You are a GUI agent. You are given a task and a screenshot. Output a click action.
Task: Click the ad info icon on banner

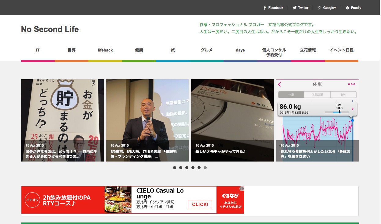[x=242, y=189]
